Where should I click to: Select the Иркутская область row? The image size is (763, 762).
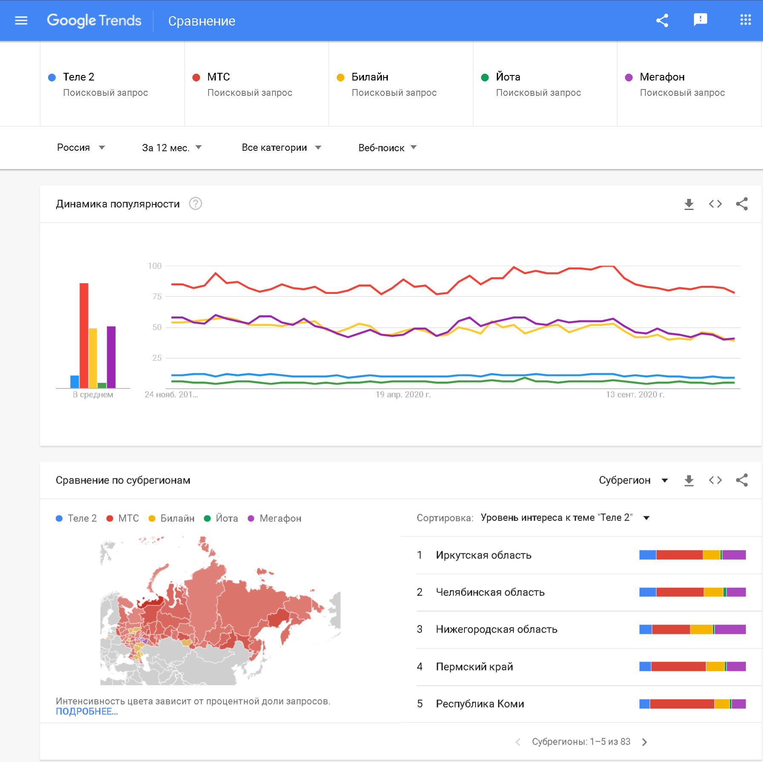484,555
